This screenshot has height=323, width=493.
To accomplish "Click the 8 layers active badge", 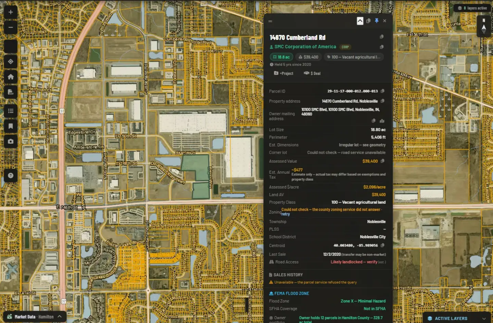I will (x=472, y=8).
